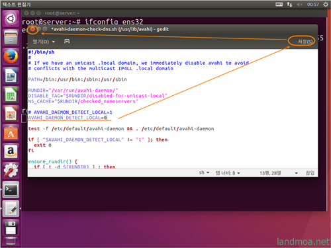Open the Amazon launcher icon
331x248 pixels.
click(x=11, y=151)
